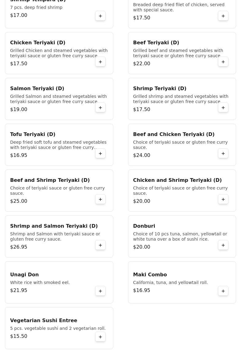Open the Unagi Don item title
241x352 pixels.
point(24,274)
